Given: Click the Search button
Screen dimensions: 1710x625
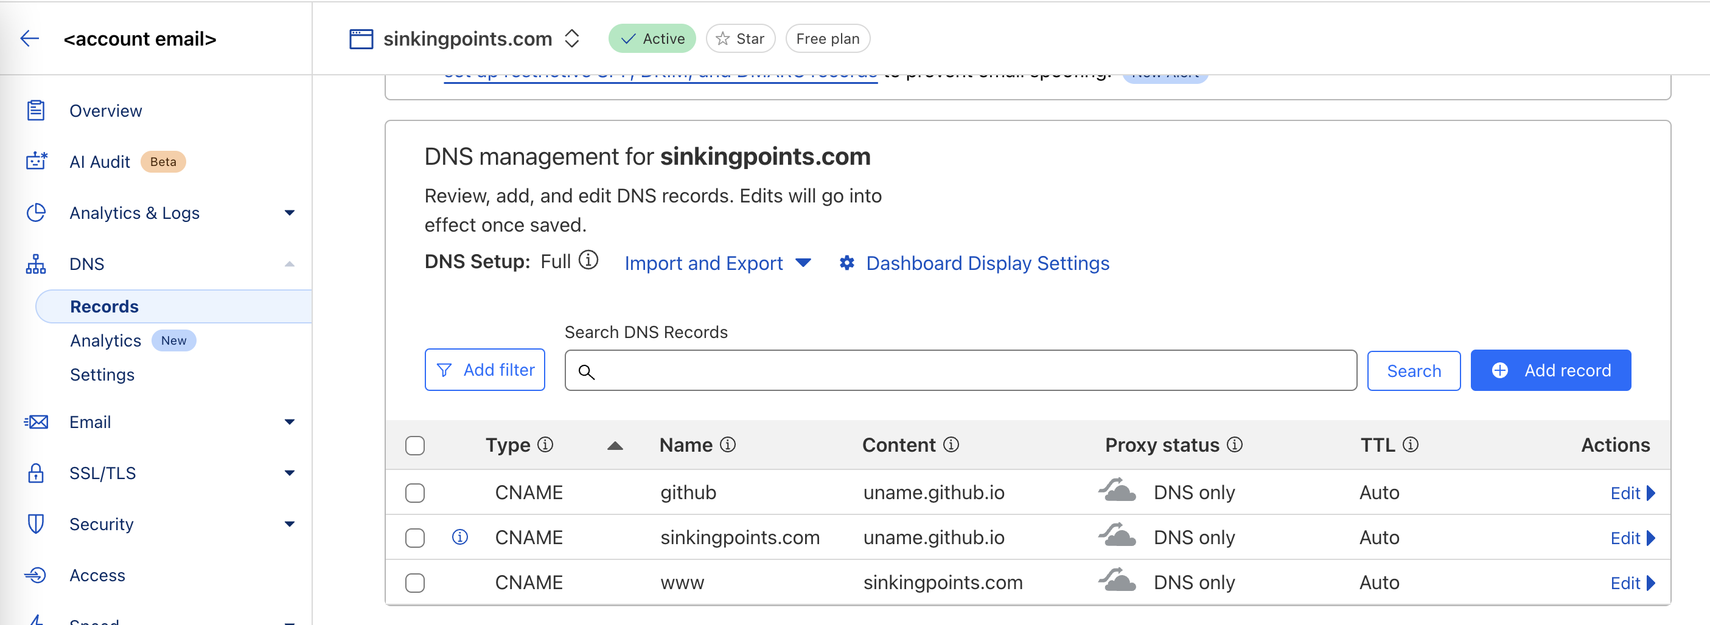Looking at the screenshot, I should (x=1413, y=371).
